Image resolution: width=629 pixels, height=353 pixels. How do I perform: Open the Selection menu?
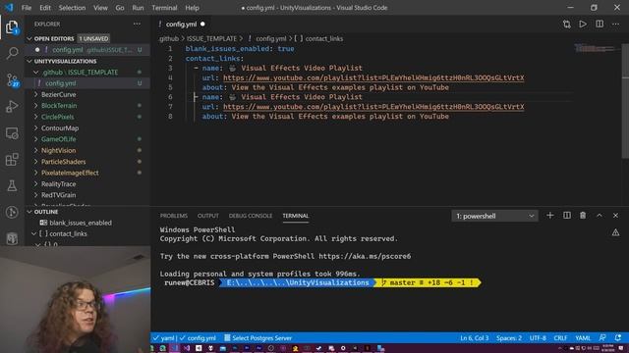point(72,8)
